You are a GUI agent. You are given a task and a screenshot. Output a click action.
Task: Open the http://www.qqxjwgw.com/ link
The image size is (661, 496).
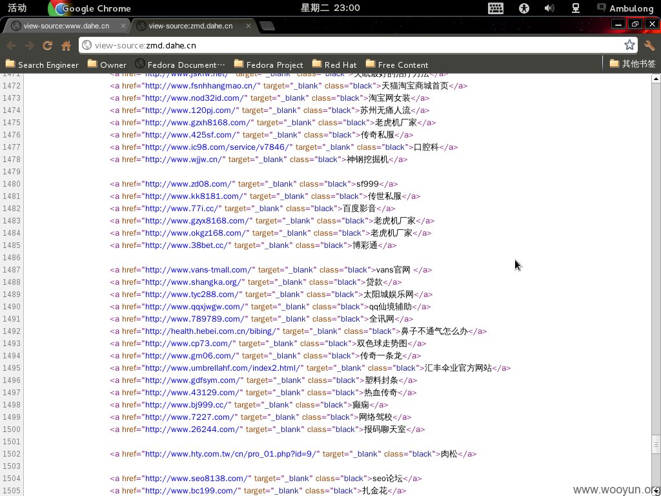(195, 306)
